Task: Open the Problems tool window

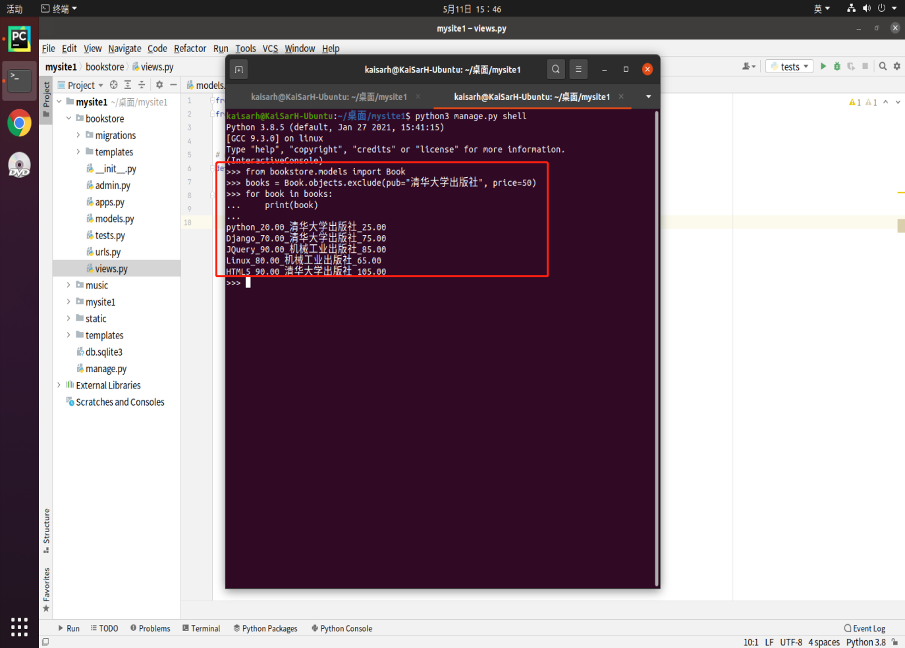Action: (x=150, y=628)
